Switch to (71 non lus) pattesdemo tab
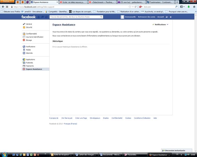This screenshot has height=157, width=197. [x=132, y=2]
